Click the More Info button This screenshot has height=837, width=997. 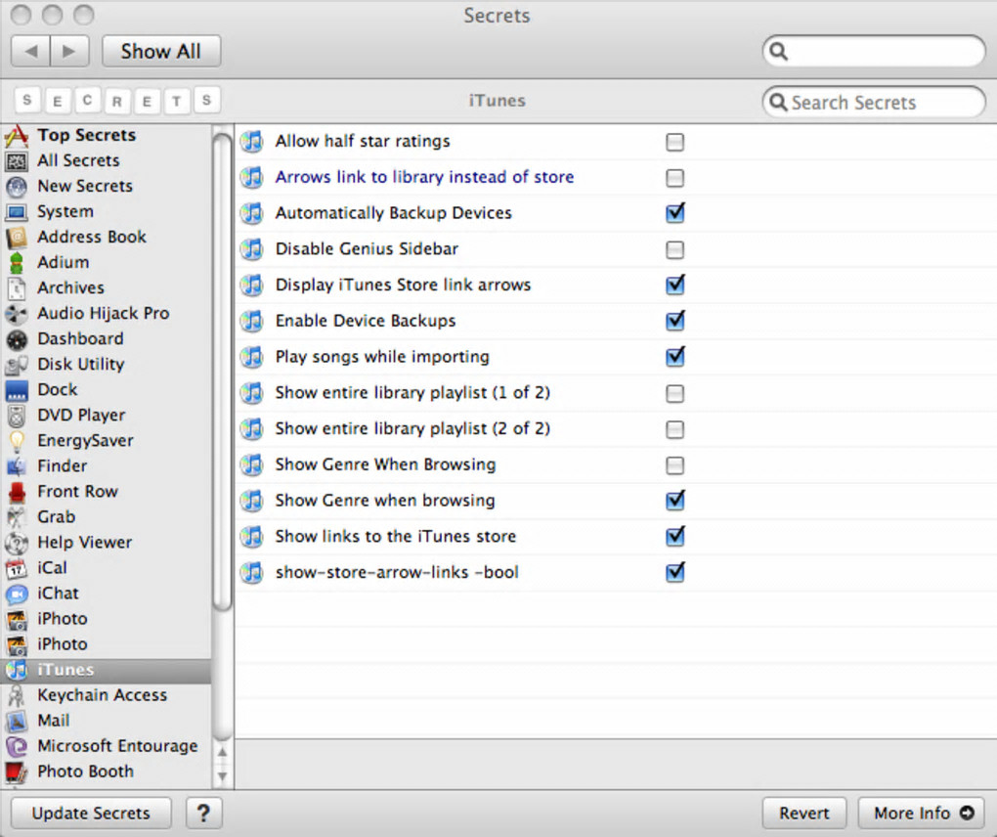pos(921,813)
